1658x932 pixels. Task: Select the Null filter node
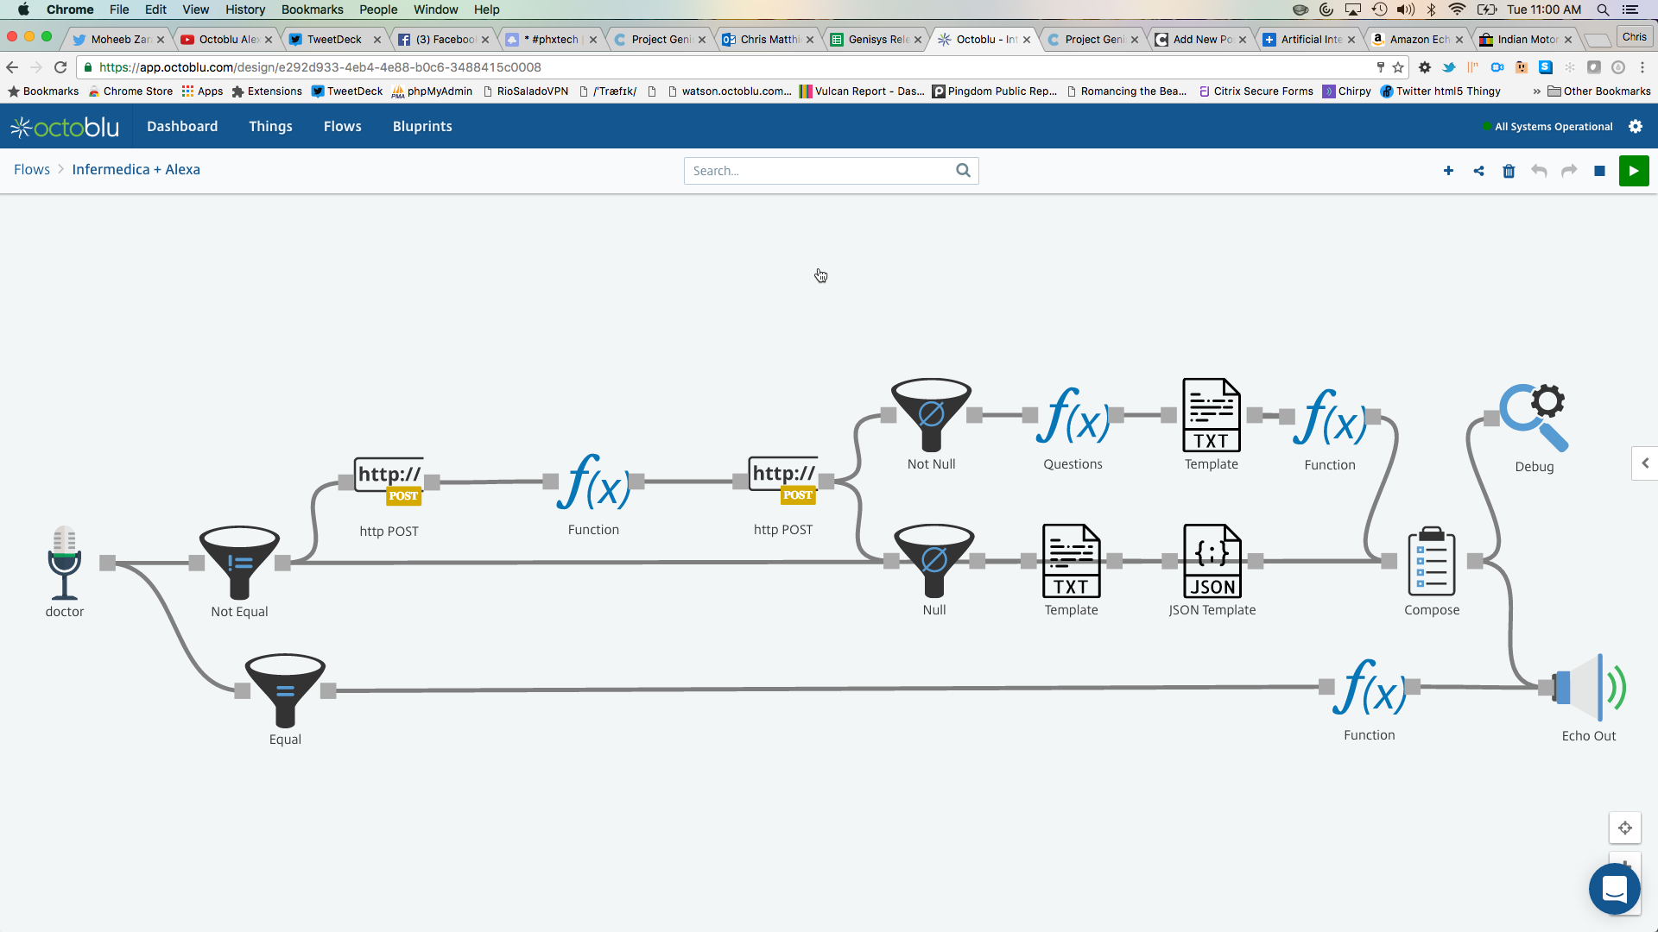pyautogui.click(x=933, y=561)
